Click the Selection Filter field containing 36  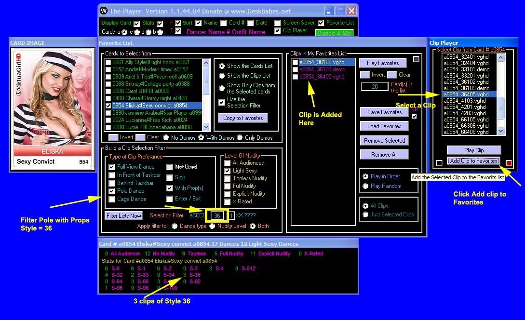(217, 215)
